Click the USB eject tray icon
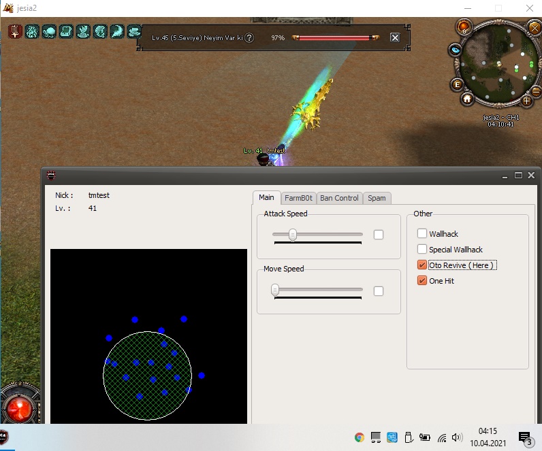Viewport: 542px width, 451px height. [409, 437]
